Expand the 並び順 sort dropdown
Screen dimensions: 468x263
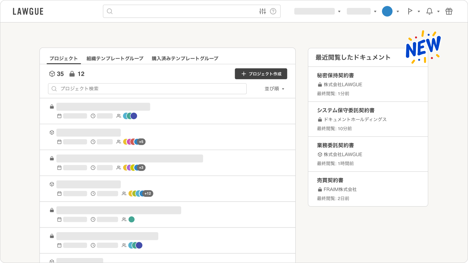[274, 89]
